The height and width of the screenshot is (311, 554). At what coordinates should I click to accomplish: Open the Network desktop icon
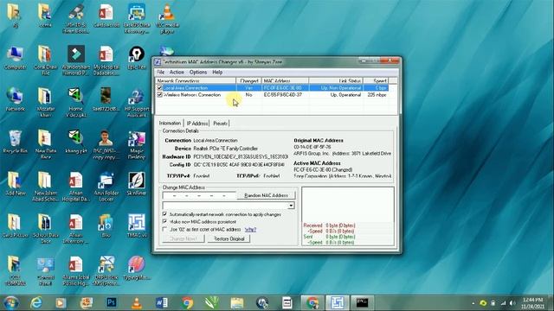pos(15,100)
